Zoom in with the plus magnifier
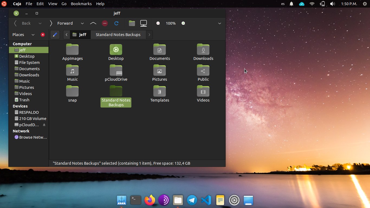The width and height of the screenshot is (370, 208). (183, 23)
